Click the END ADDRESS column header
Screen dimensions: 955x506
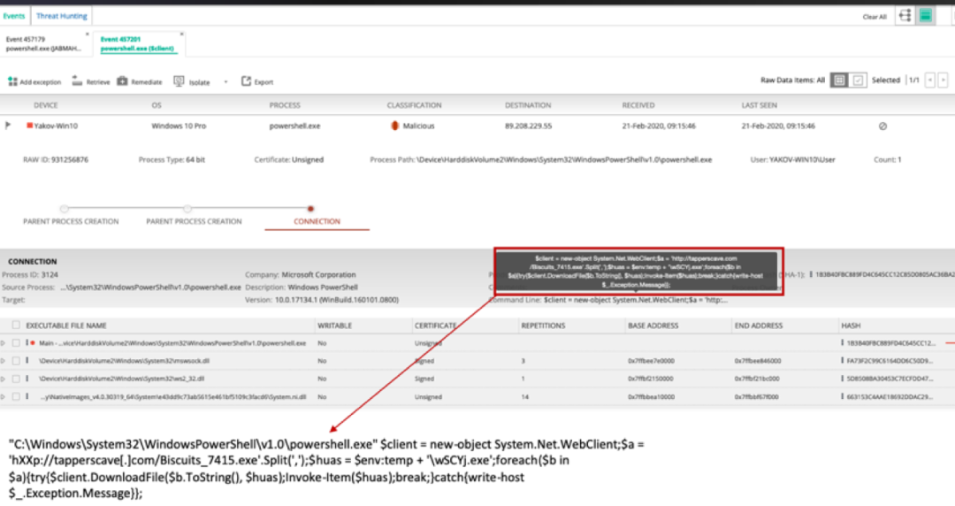click(x=759, y=326)
